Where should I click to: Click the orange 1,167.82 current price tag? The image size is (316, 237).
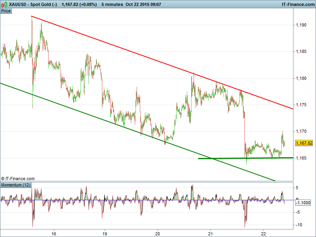[x=304, y=143]
